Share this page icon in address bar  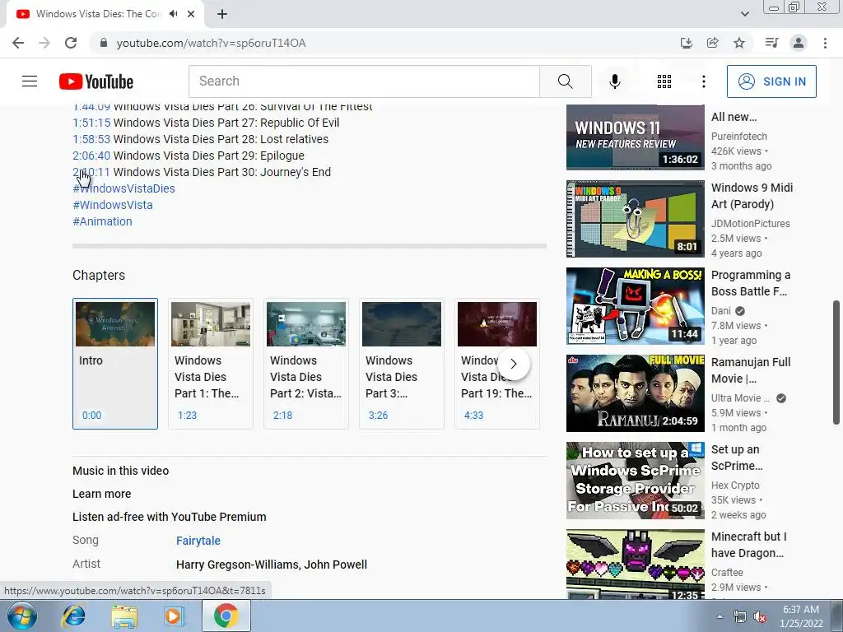coord(712,43)
